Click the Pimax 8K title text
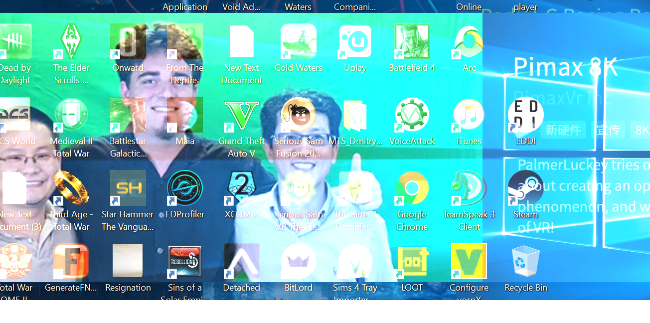 (565, 67)
